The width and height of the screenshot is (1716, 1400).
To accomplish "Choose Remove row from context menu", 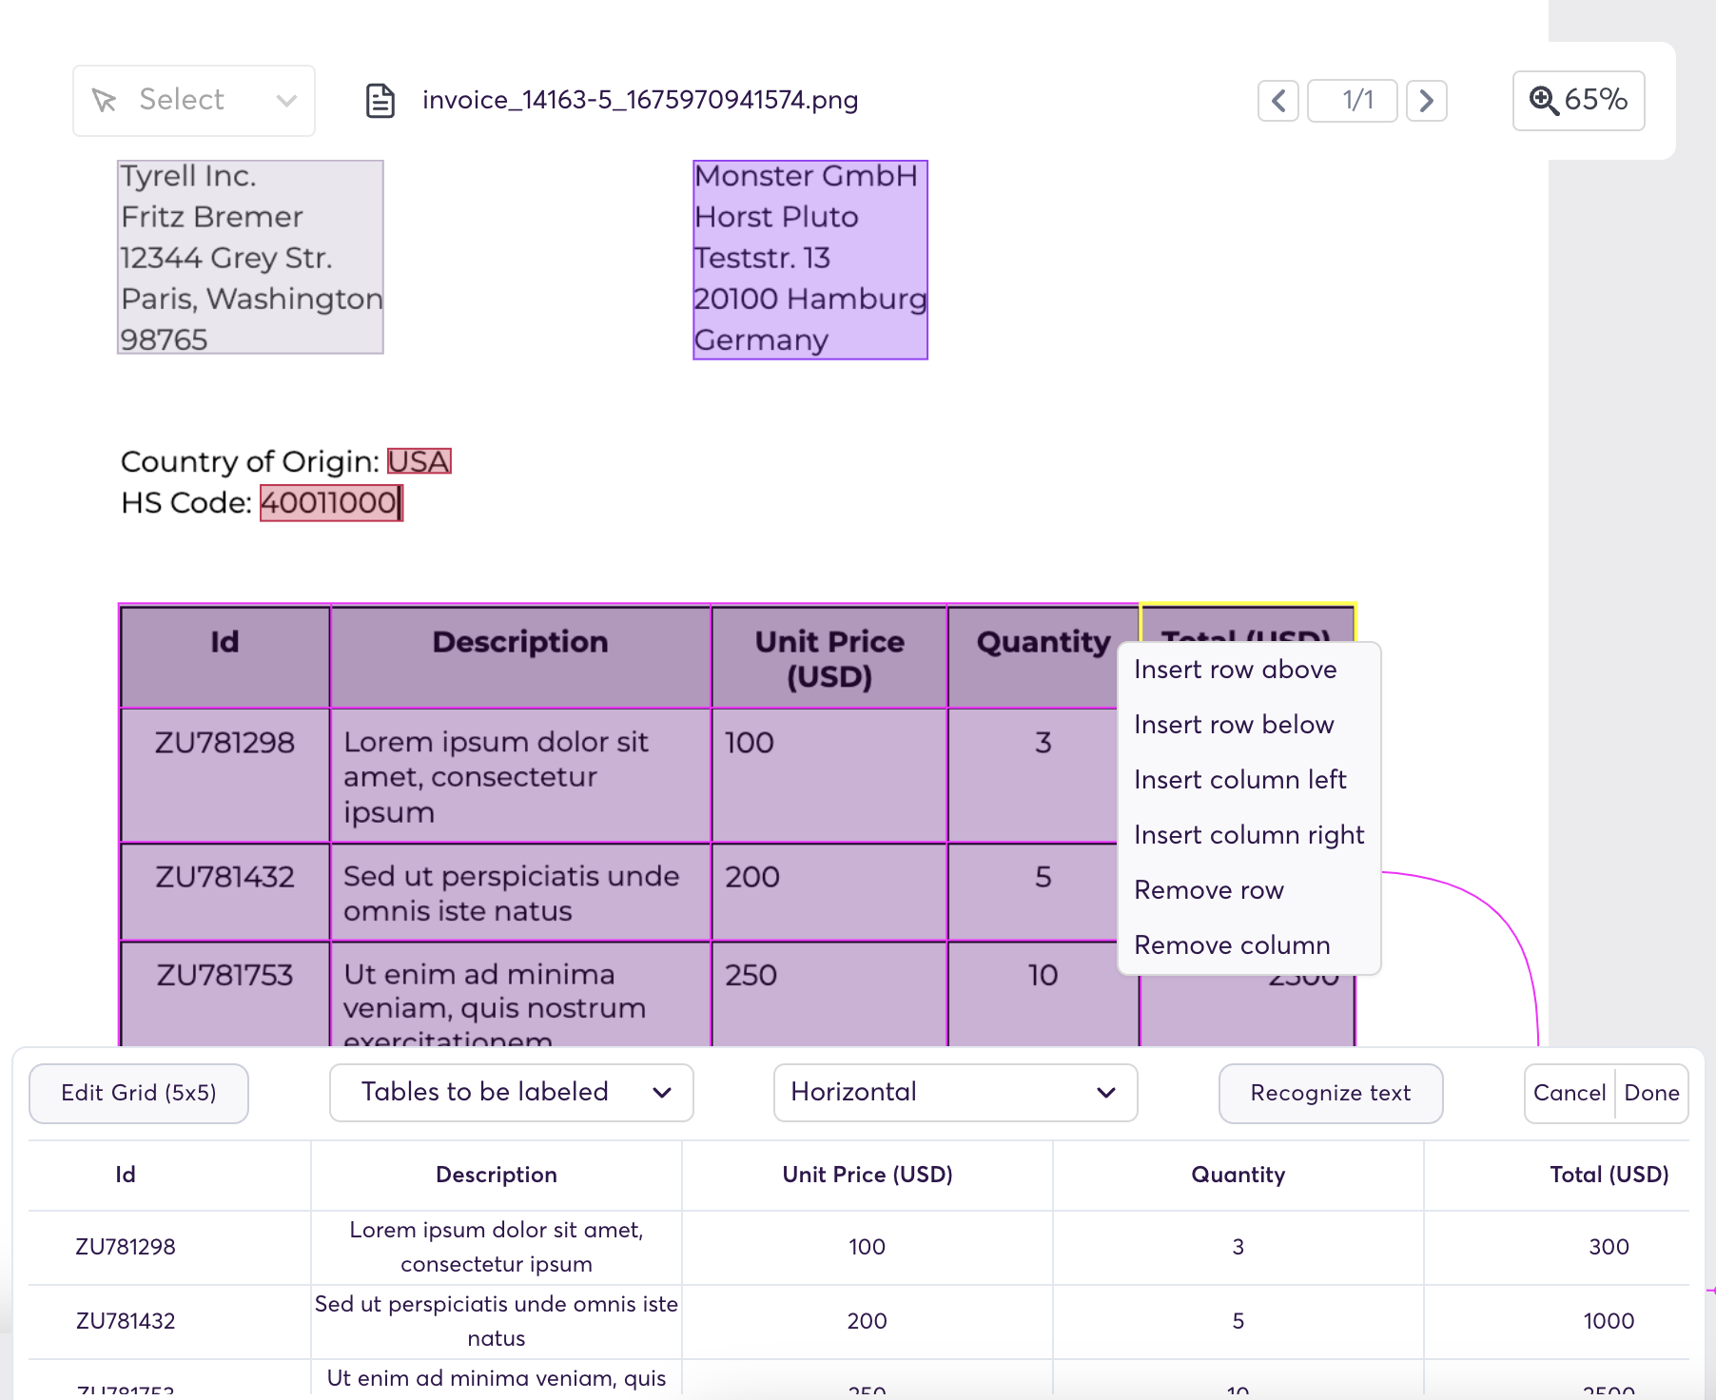I will (x=1209, y=890).
